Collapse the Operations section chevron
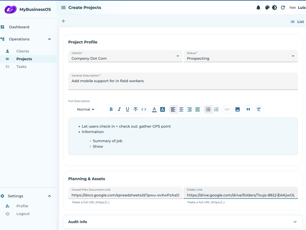306x230 pixels. pyautogui.click(x=49, y=39)
